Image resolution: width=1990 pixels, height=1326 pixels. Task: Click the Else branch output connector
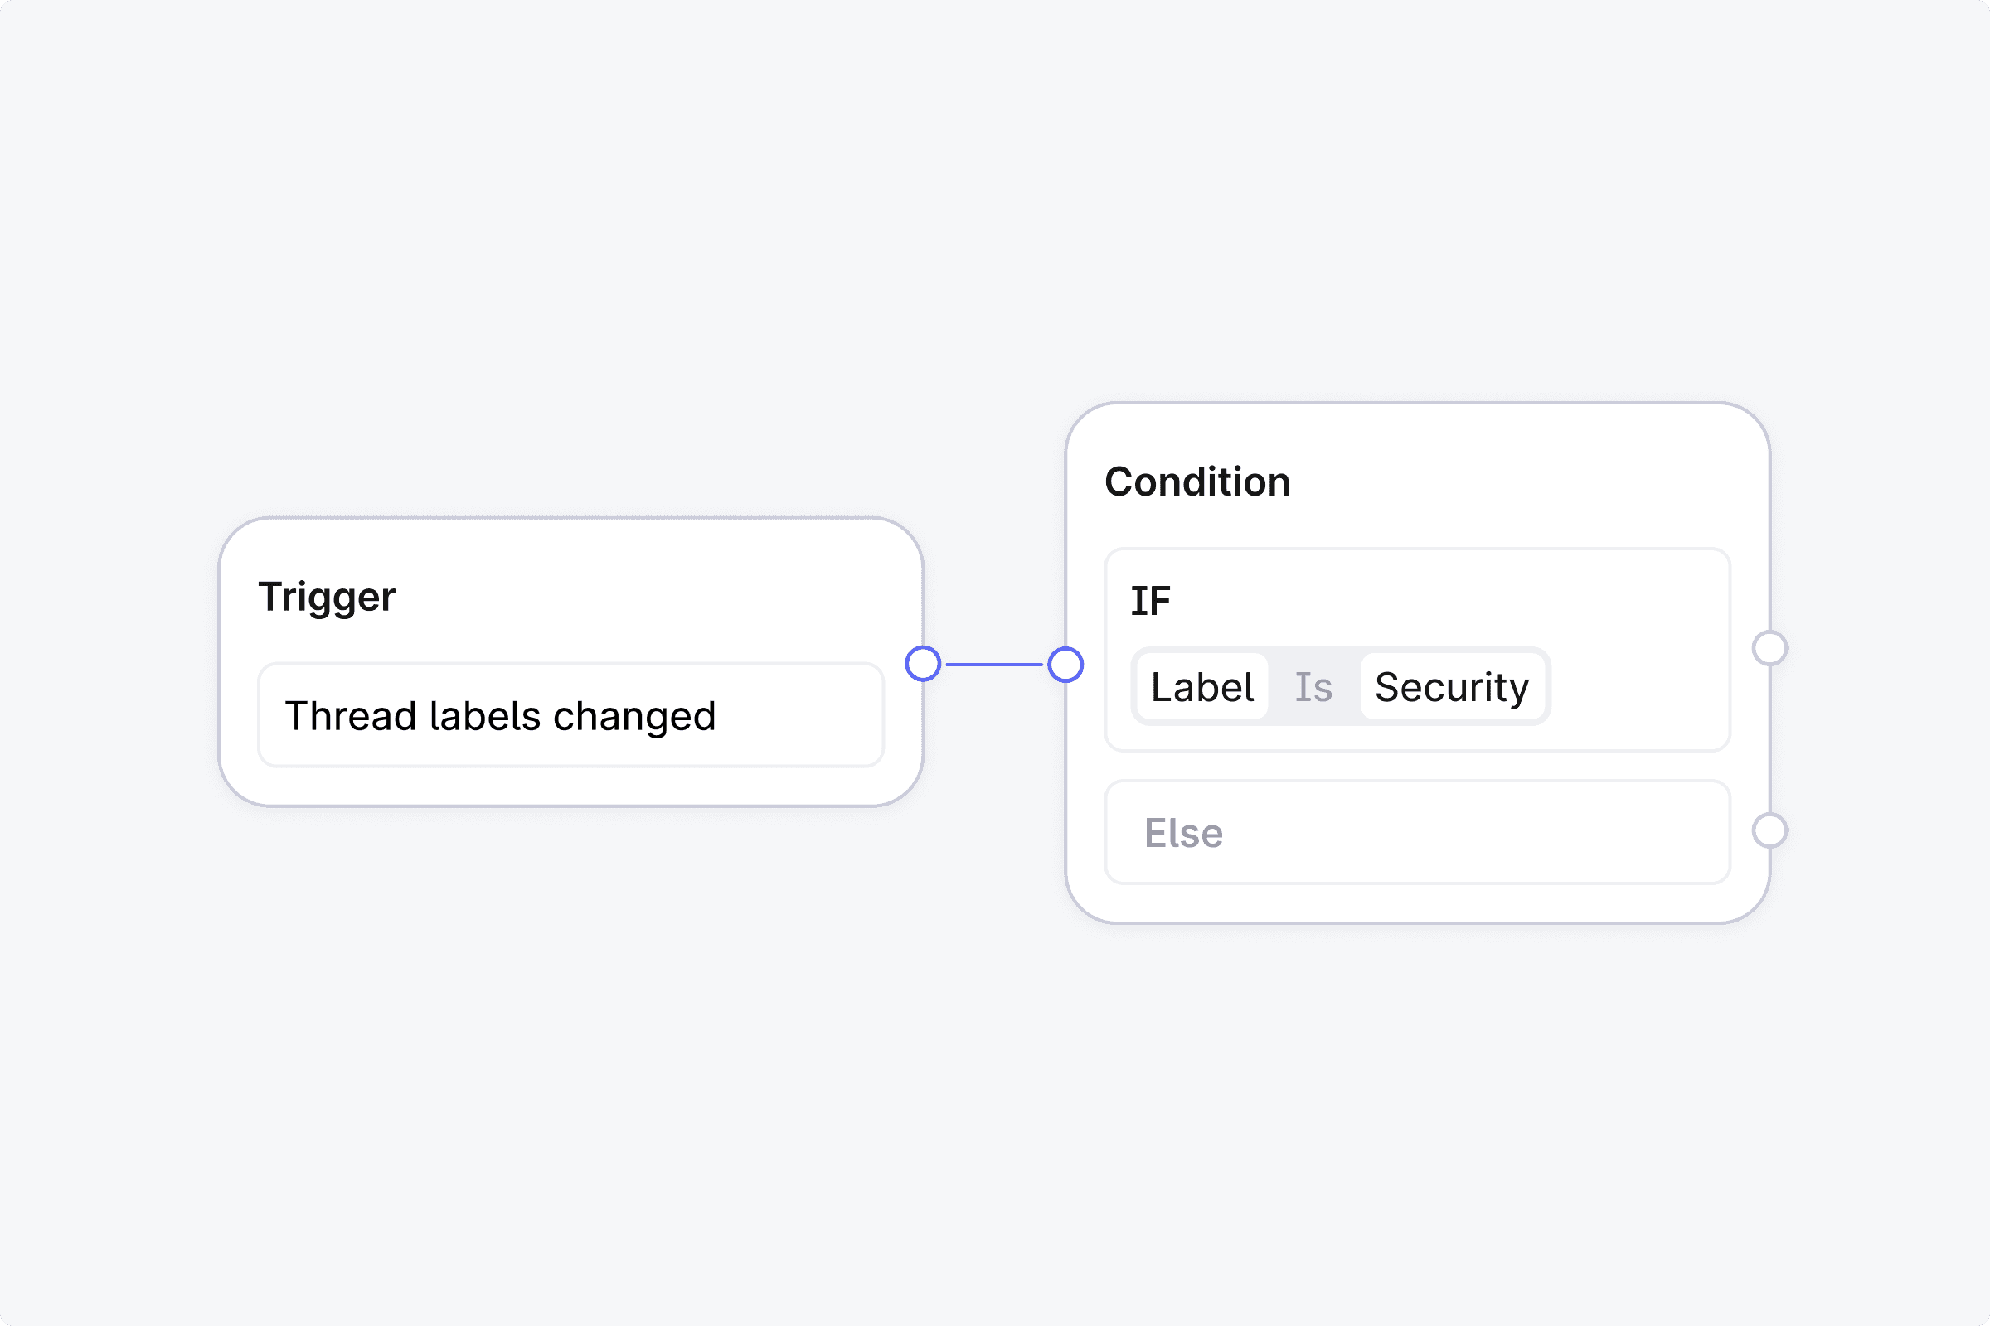1769,830
